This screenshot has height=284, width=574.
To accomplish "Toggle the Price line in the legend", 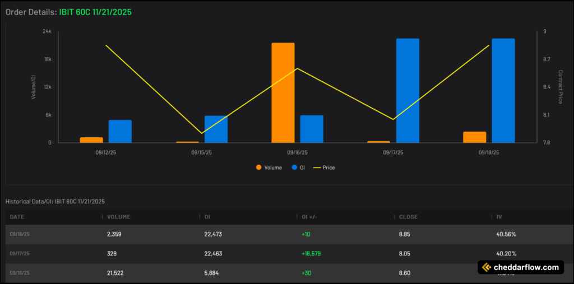I will pyautogui.click(x=324, y=167).
